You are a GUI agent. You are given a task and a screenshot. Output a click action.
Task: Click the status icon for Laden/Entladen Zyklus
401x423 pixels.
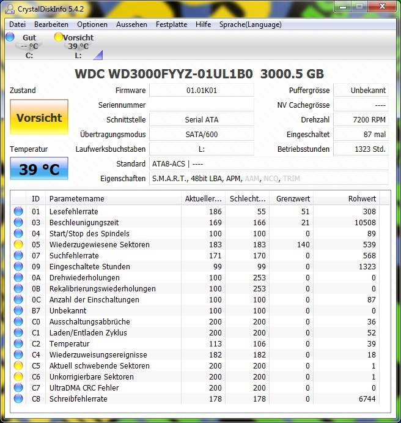tap(18, 332)
